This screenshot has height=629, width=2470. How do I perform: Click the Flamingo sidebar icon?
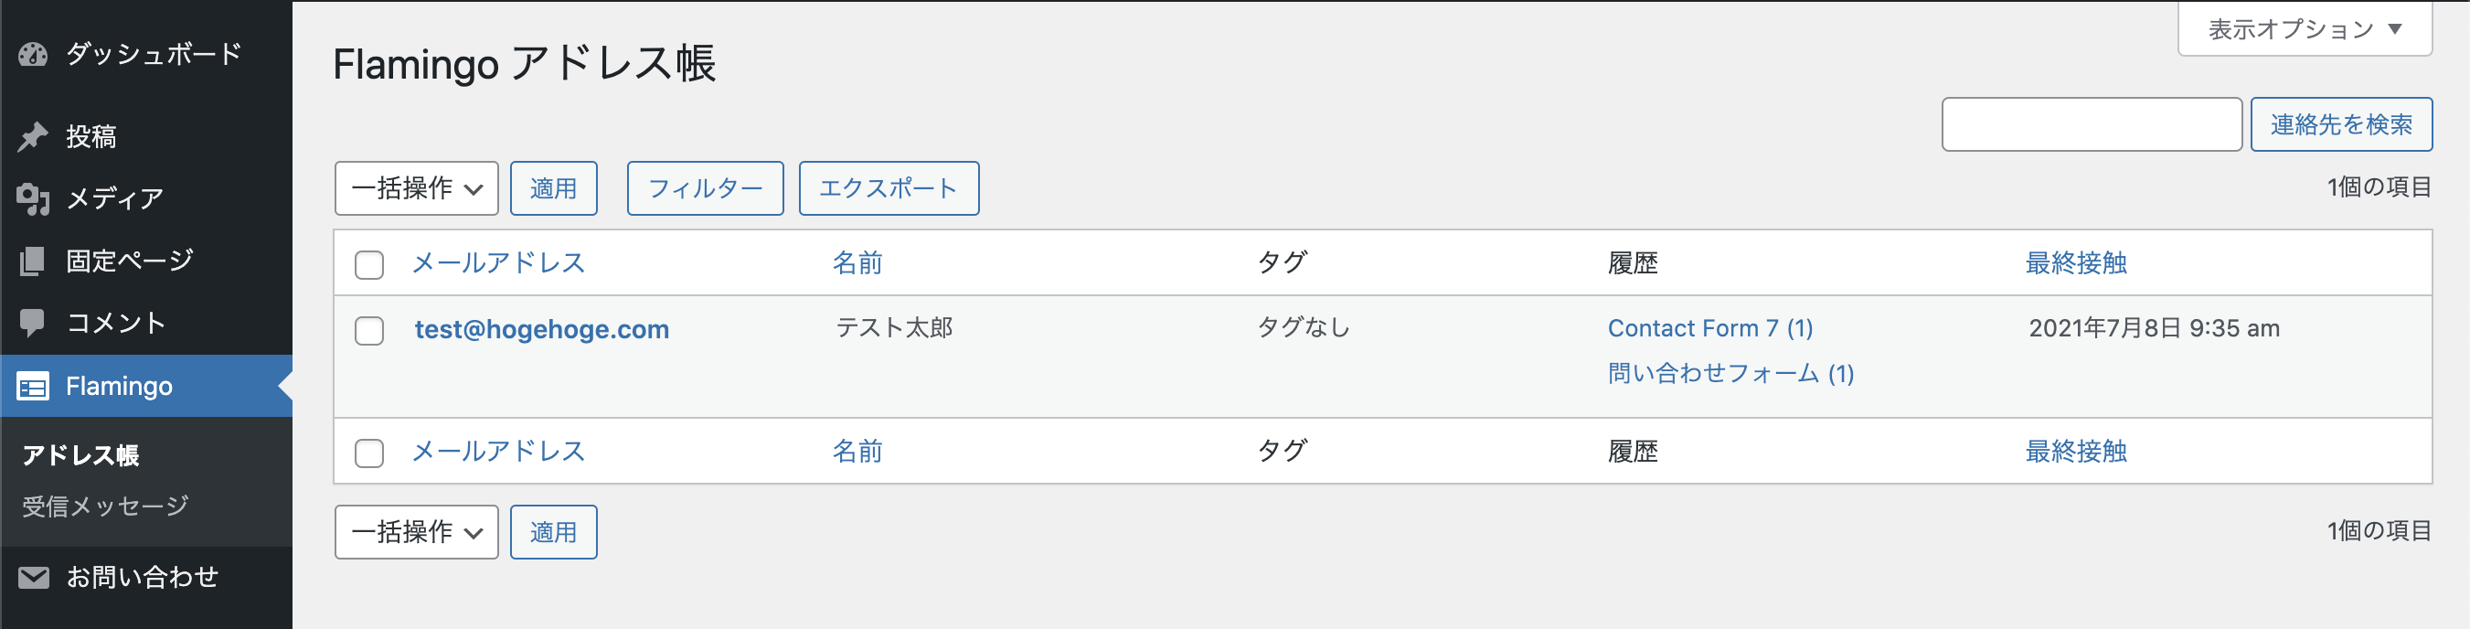click(x=33, y=387)
